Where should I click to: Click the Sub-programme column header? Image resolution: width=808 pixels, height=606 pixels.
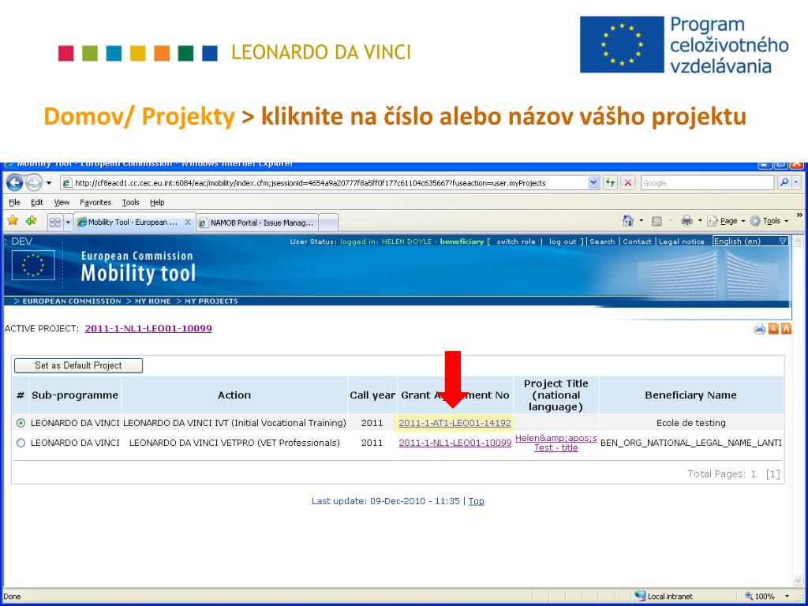75,395
